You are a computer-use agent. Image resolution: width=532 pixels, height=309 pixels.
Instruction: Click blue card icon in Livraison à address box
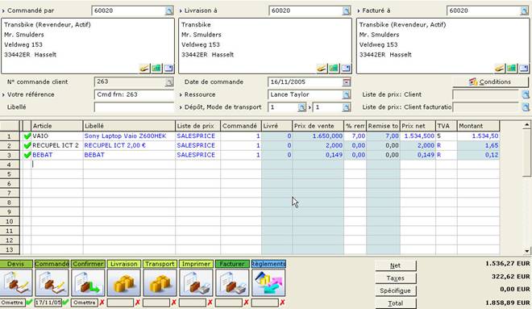tap(346, 69)
